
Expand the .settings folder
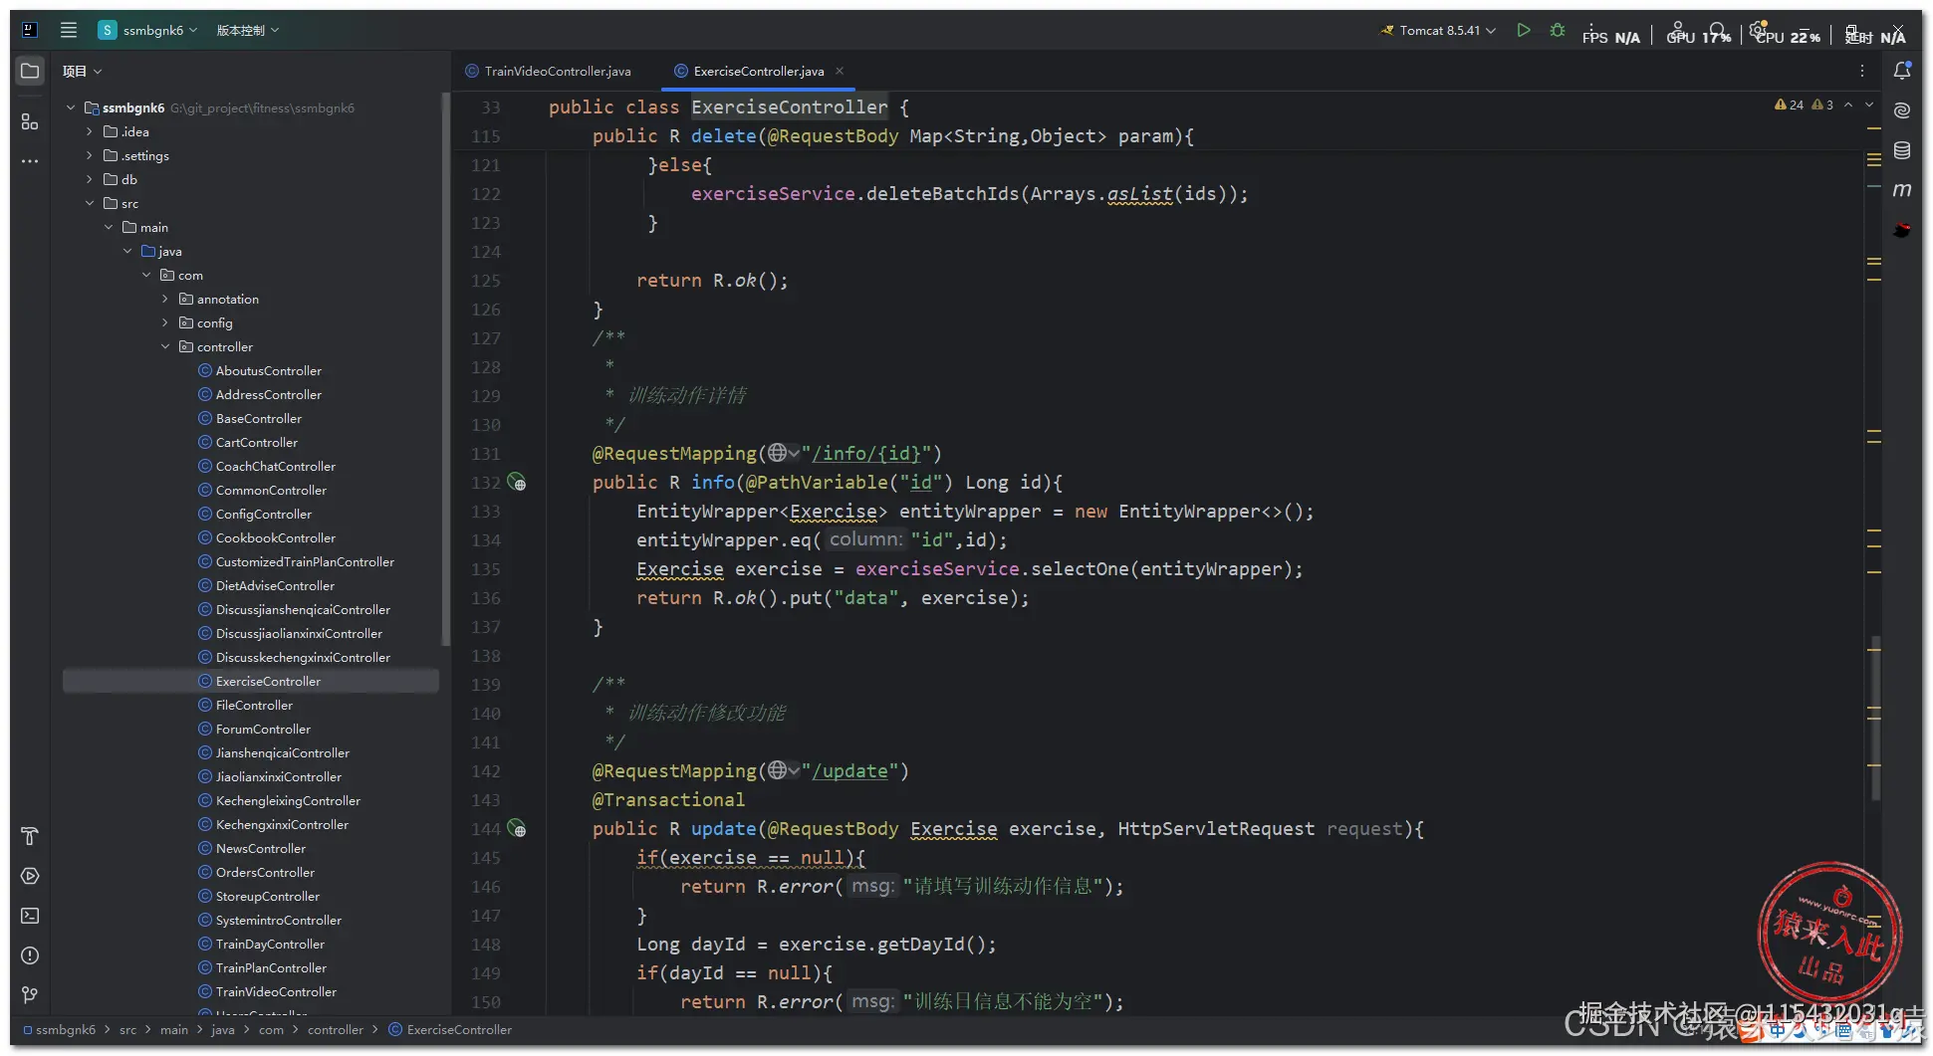90,155
